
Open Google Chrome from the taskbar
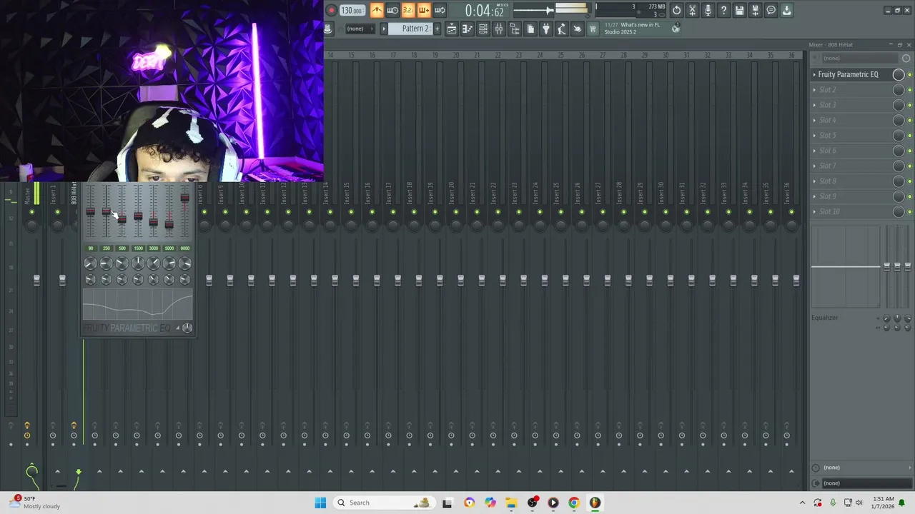[x=573, y=503]
